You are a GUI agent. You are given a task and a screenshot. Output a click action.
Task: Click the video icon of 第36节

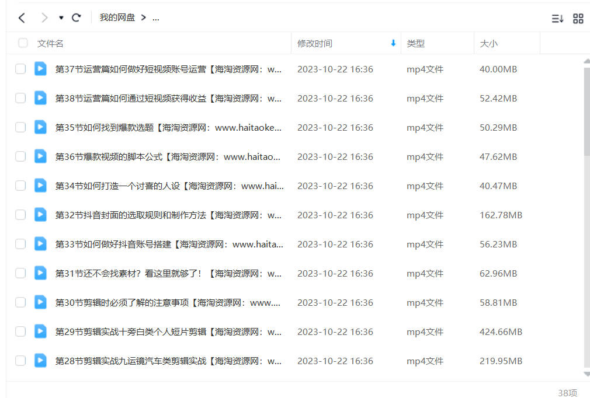point(40,156)
